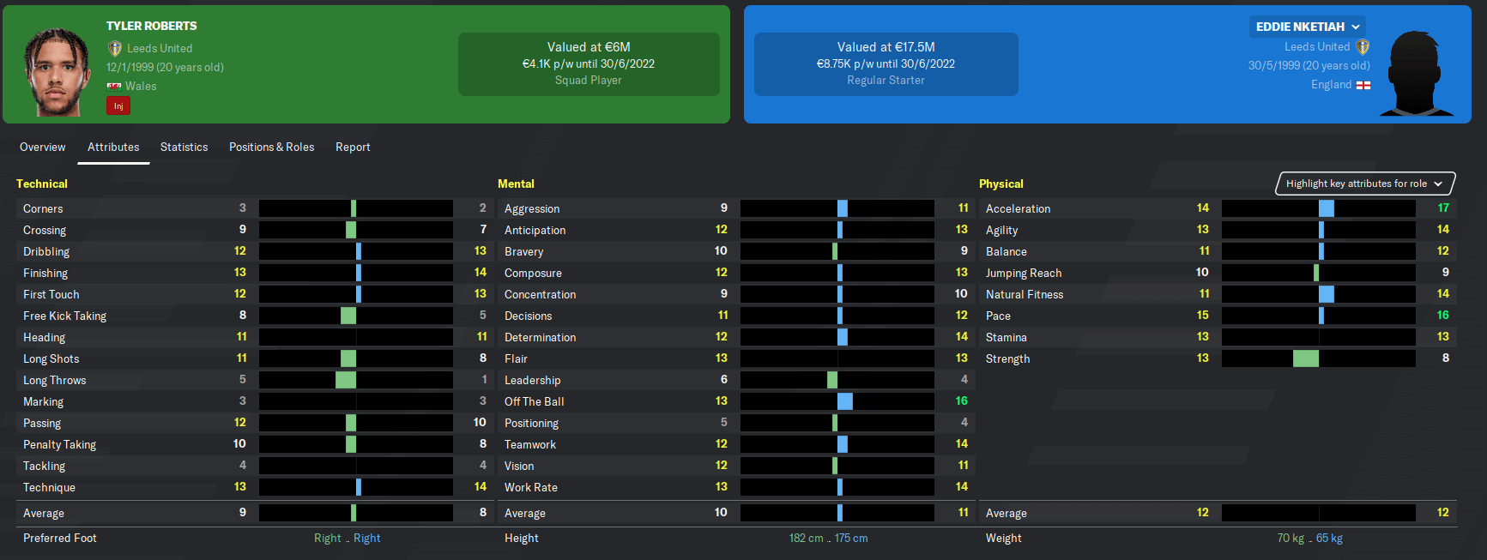Click Tyler Roberts' face photo

coord(57,72)
